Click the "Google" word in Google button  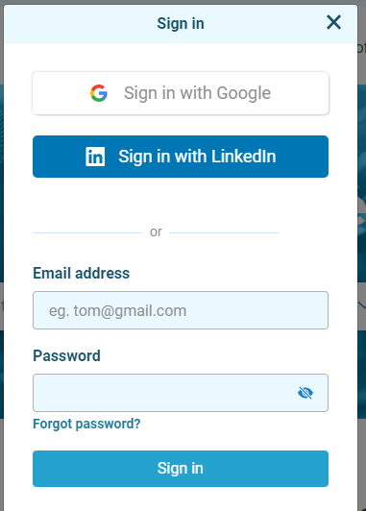pyautogui.click(x=243, y=93)
